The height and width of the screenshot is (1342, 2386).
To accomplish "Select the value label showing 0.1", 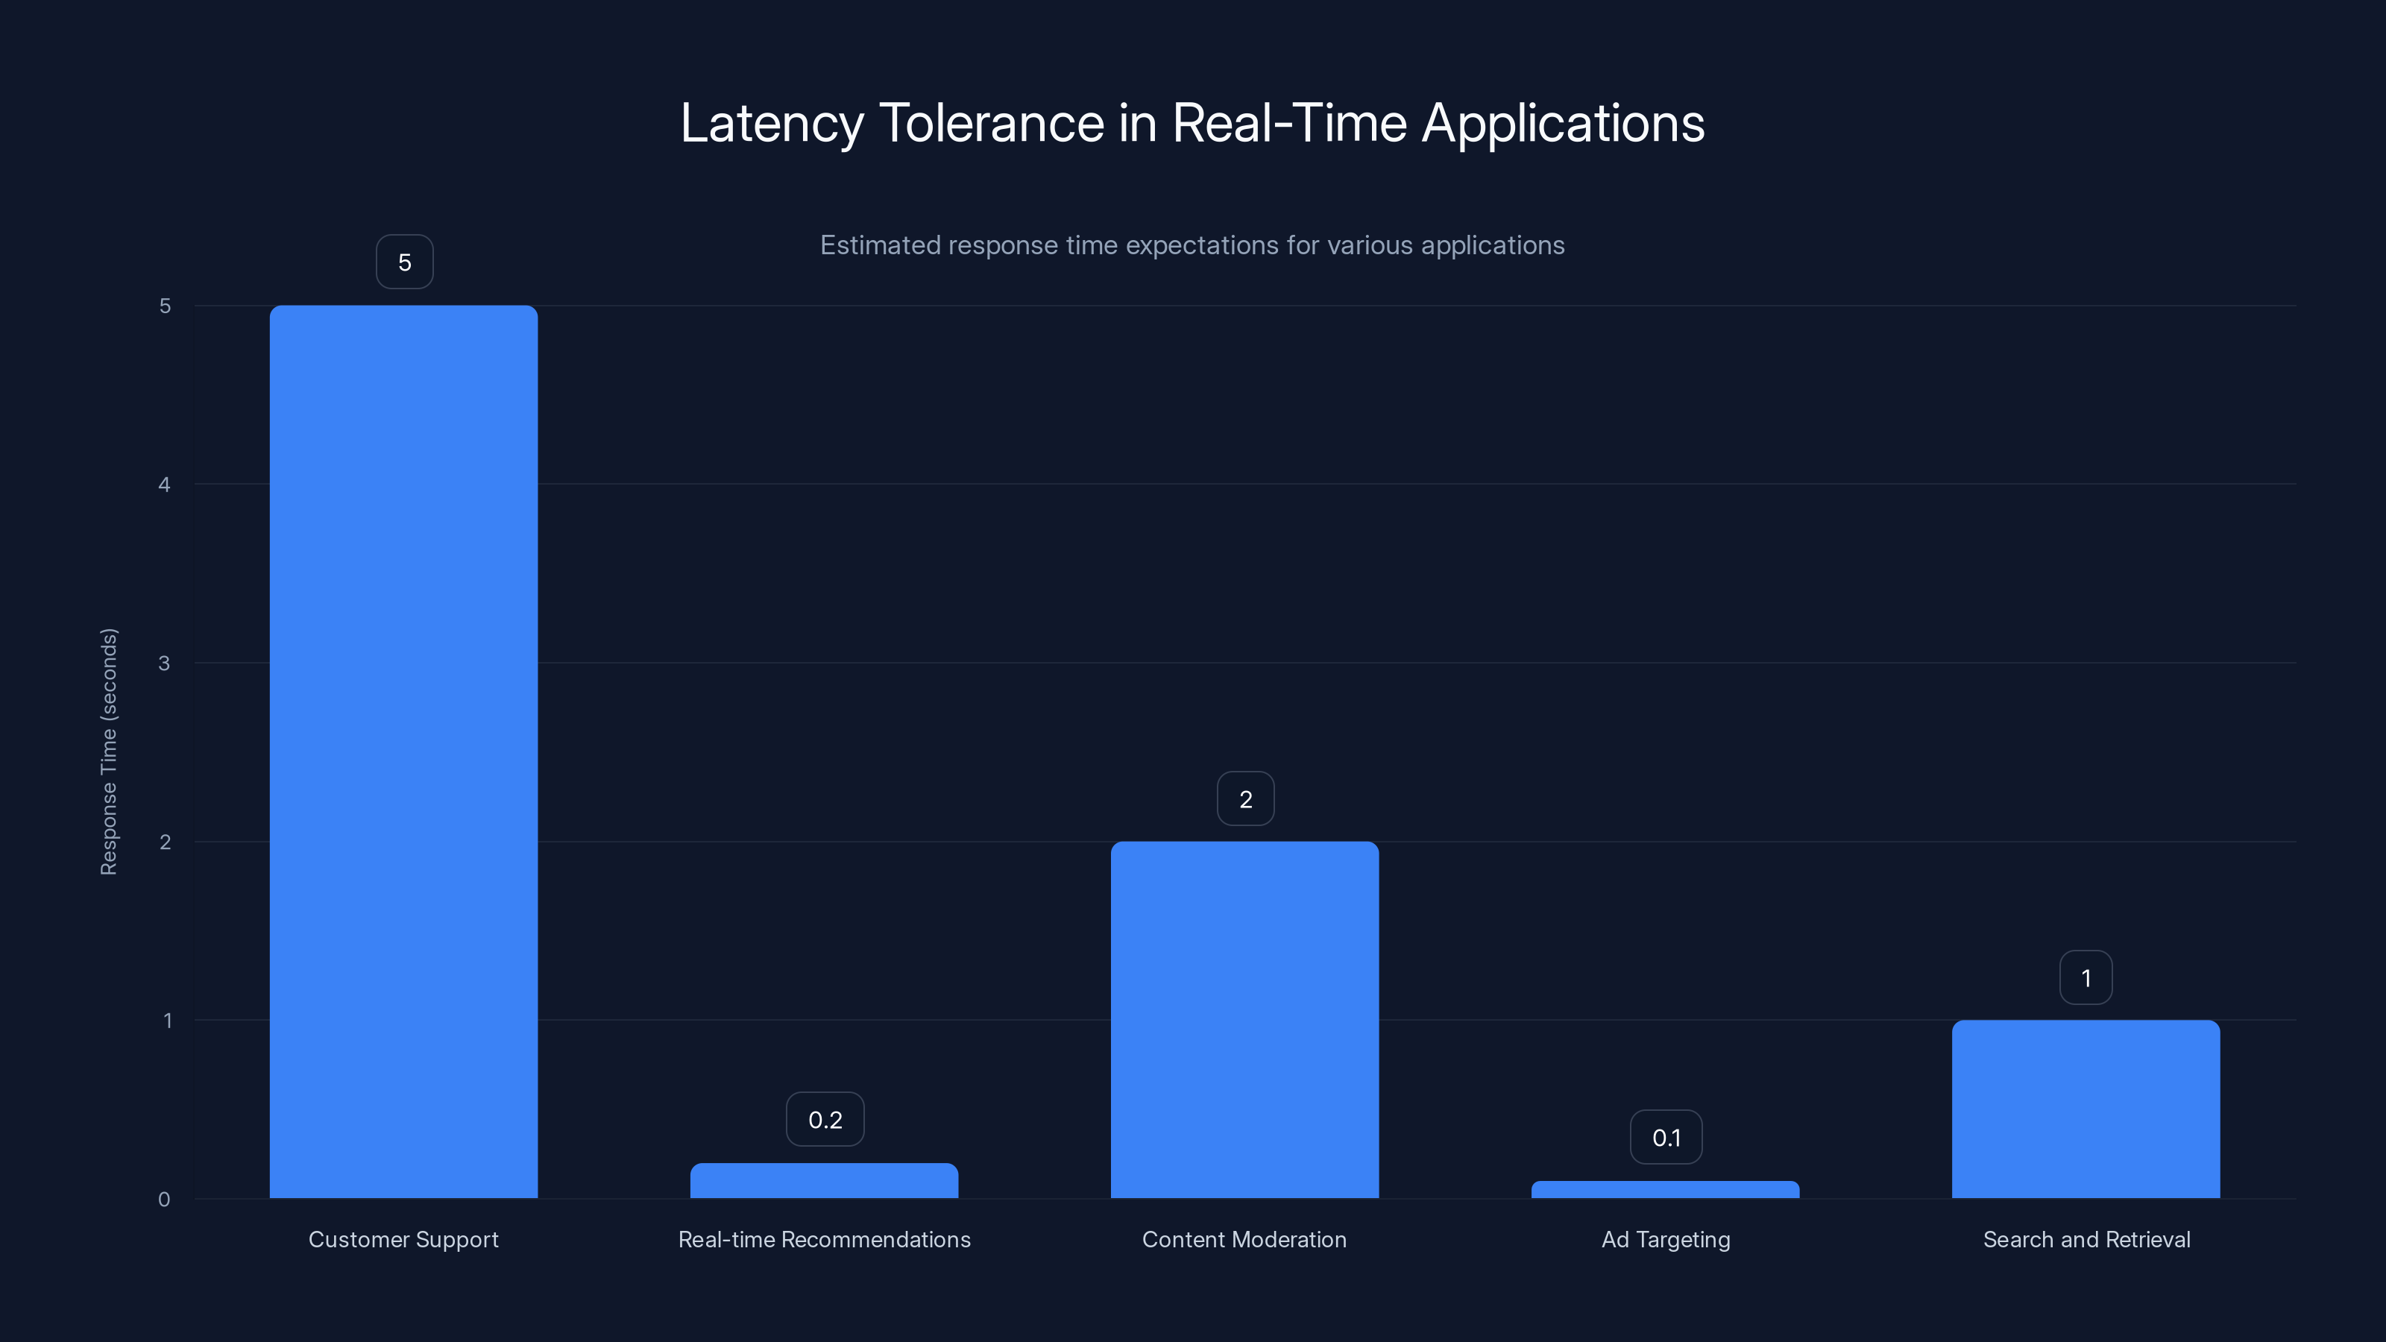I will (x=1666, y=1136).
